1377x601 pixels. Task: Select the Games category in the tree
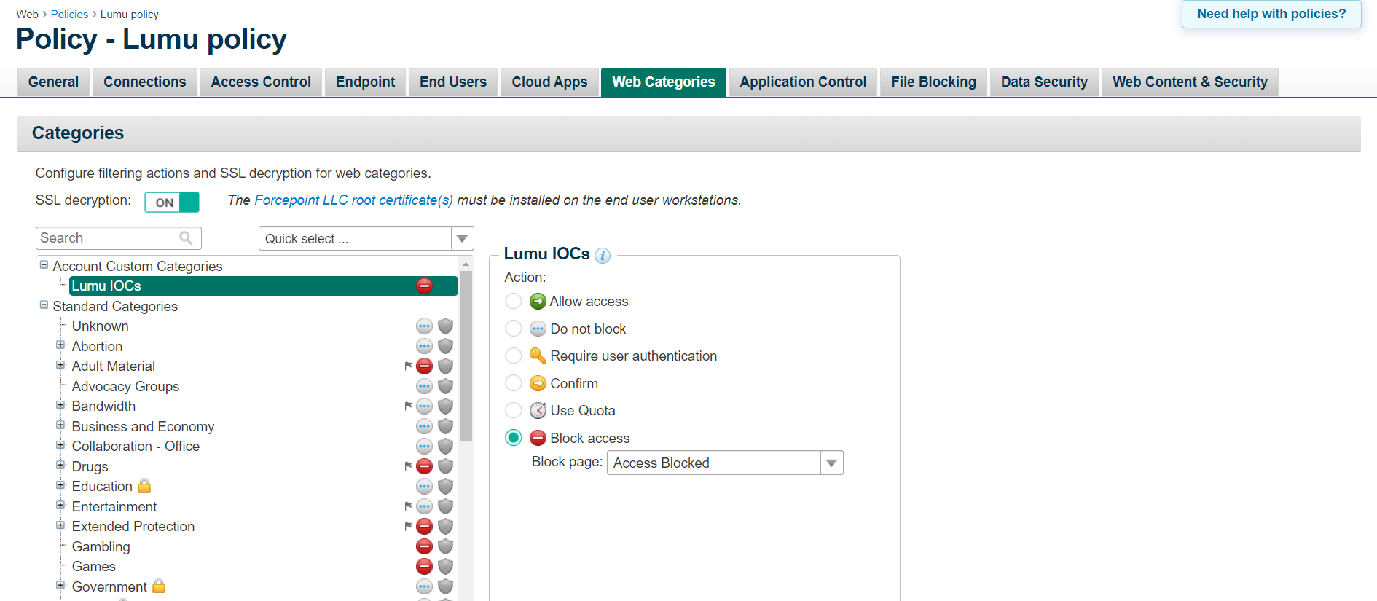pos(93,567)
